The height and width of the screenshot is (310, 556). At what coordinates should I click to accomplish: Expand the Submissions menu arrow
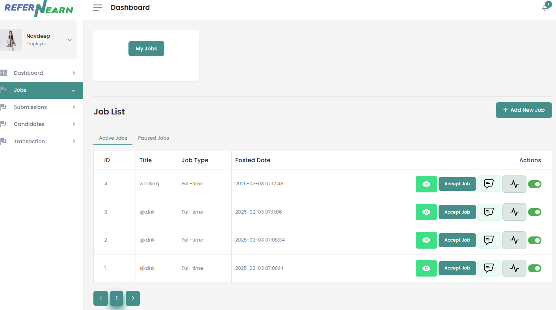pyautogui.click(x=74, y=107)
